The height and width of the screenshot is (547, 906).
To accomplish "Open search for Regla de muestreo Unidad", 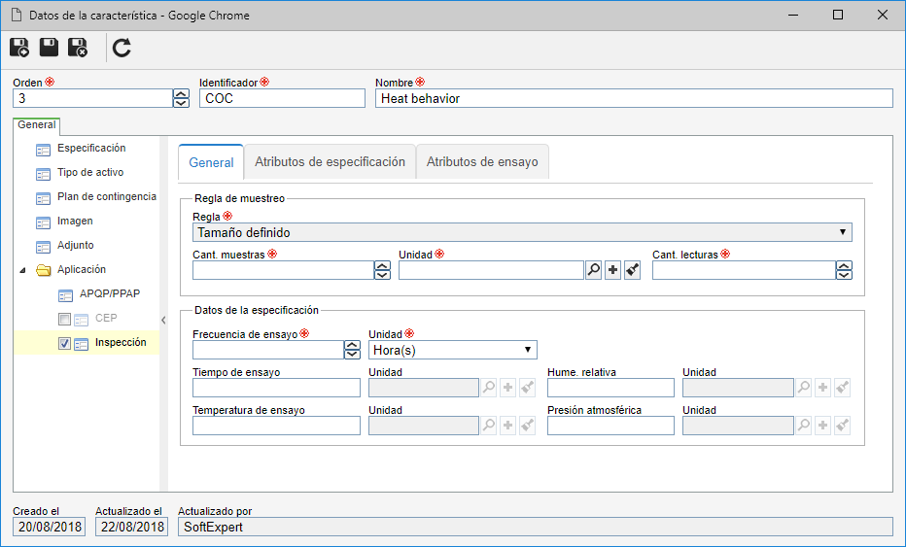I will 593,270.
